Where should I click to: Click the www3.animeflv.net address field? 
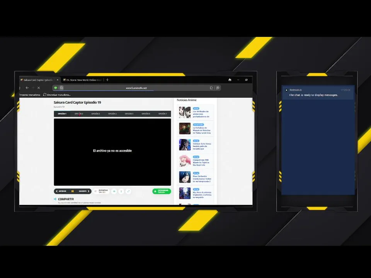136,88
